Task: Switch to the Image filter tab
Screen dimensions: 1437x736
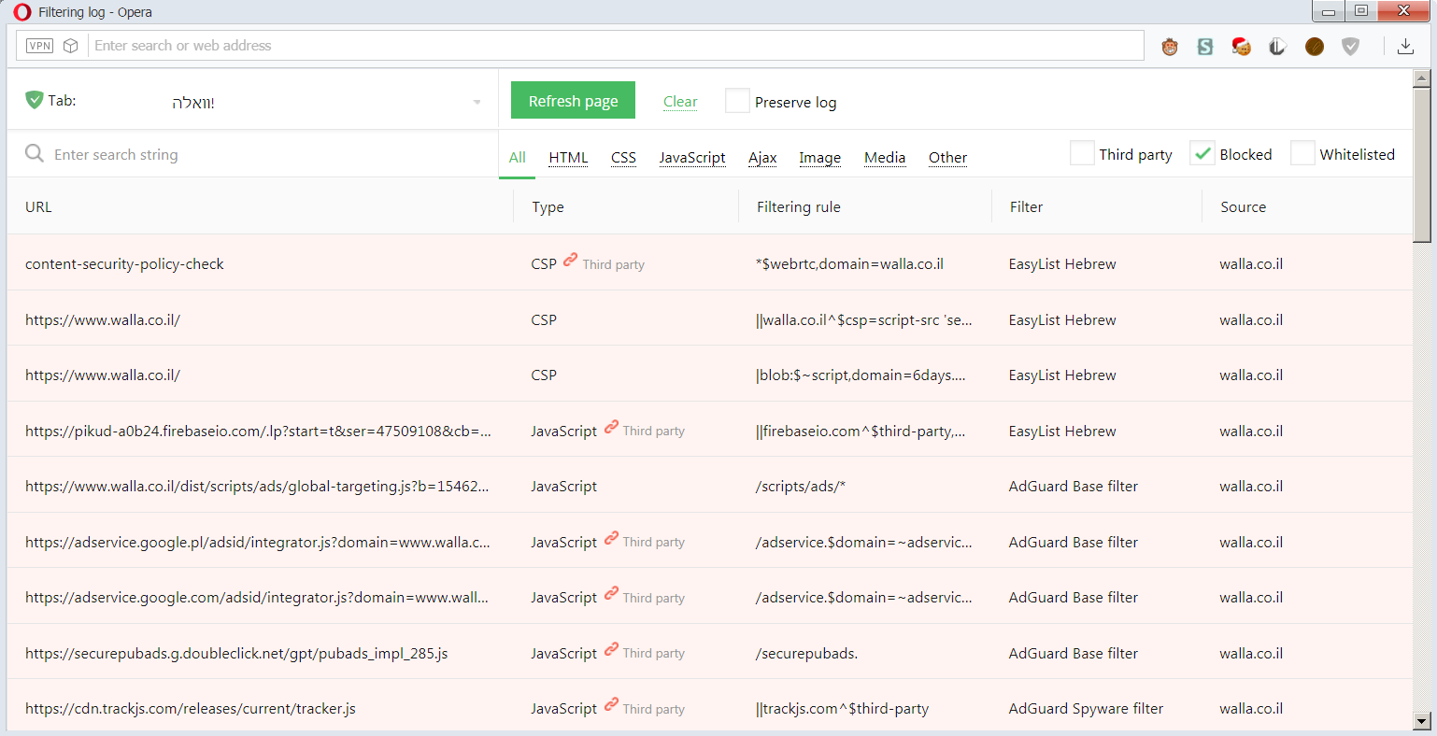Action: pyautogui.click(x=819, y=157)
